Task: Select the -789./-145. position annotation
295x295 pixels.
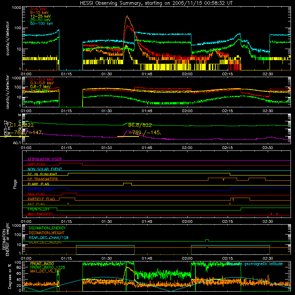Action: (145, 133)
